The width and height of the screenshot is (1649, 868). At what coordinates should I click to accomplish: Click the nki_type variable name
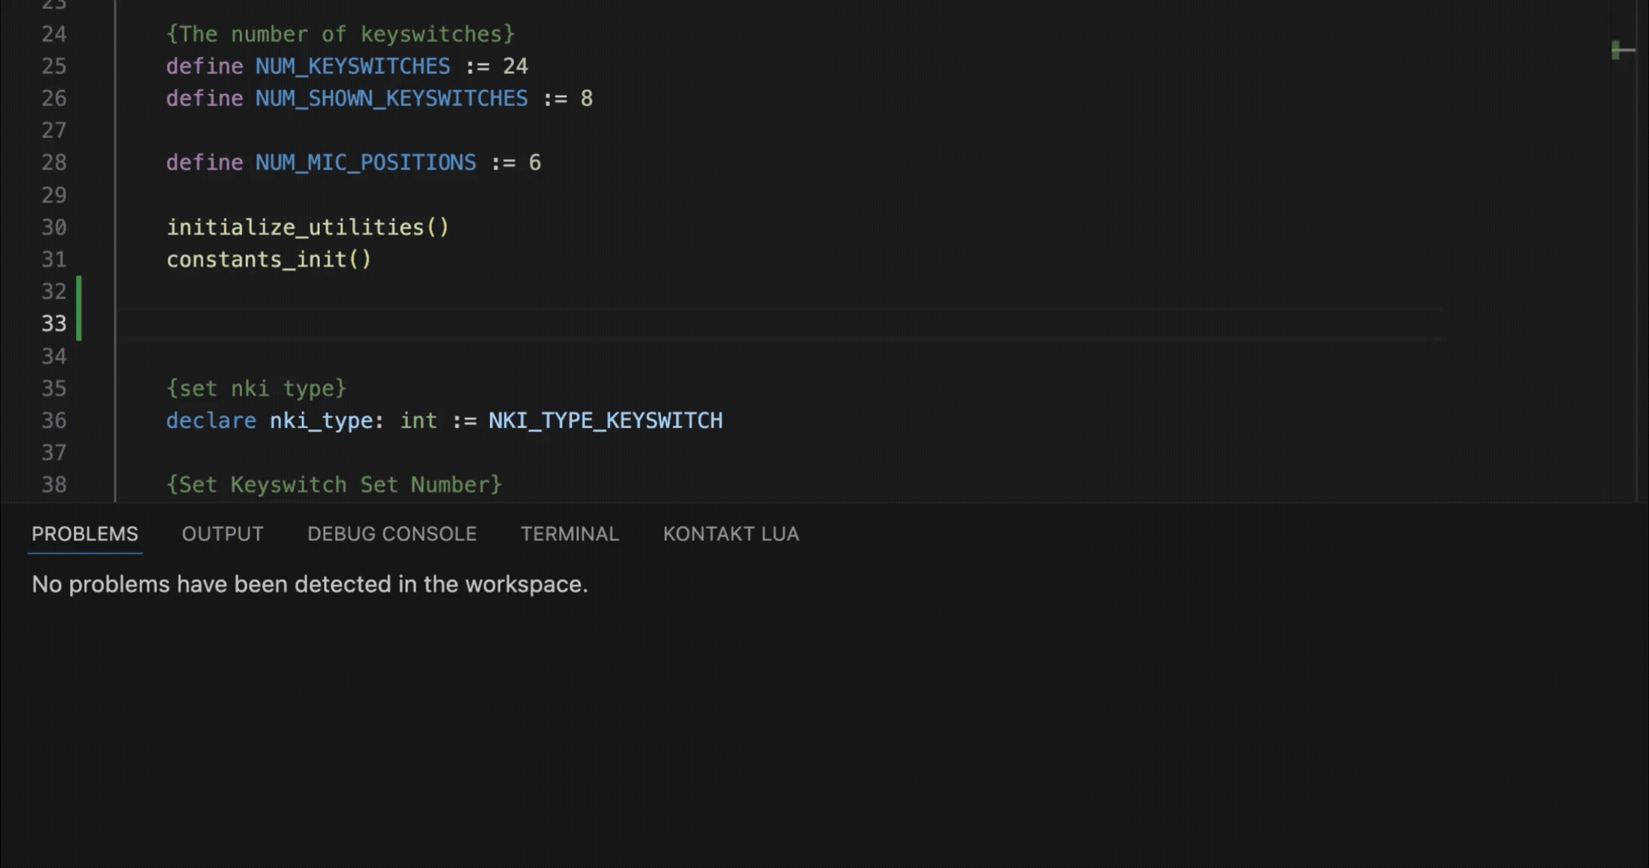coord(321,421)
